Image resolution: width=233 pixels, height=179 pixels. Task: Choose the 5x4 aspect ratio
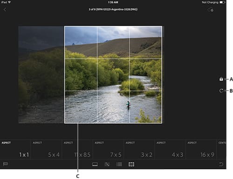point(47,149)
